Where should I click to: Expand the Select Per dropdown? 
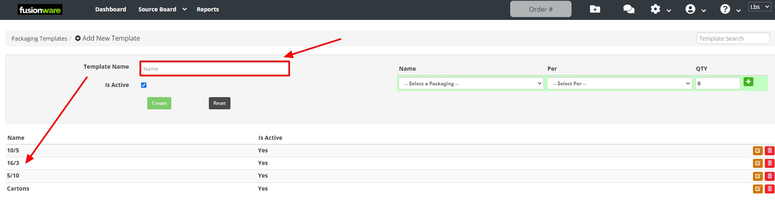619,84
